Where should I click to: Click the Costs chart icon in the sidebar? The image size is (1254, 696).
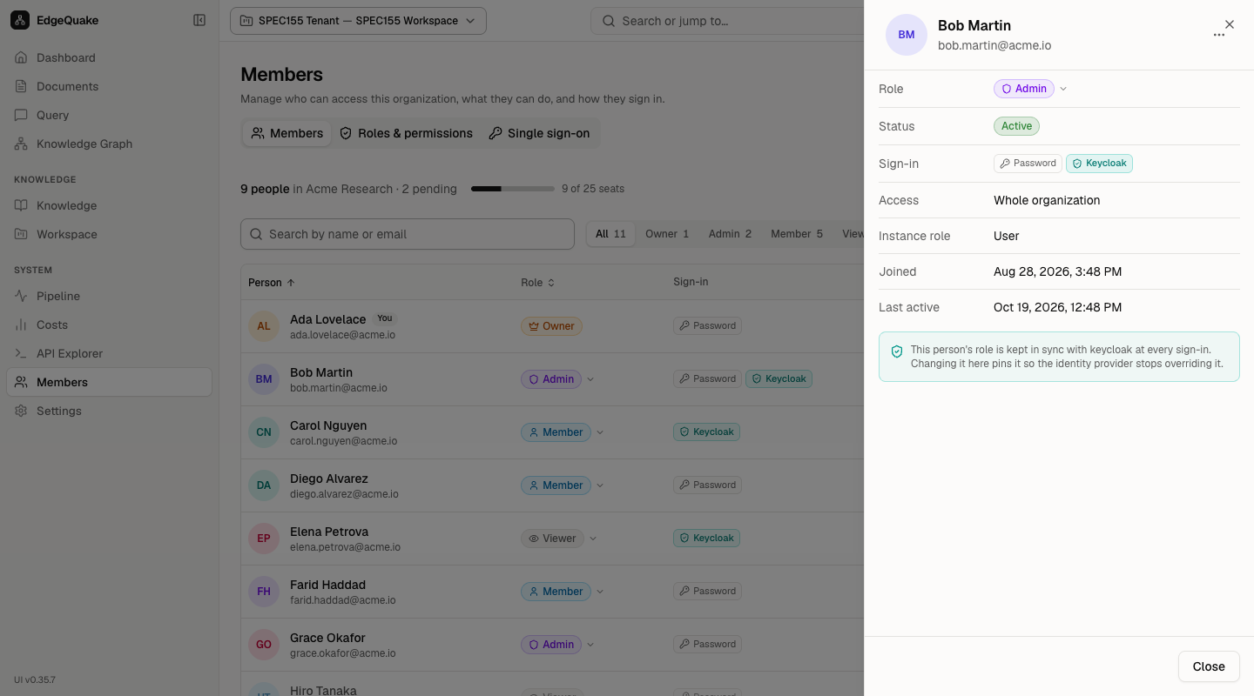(x=21, y=325)
